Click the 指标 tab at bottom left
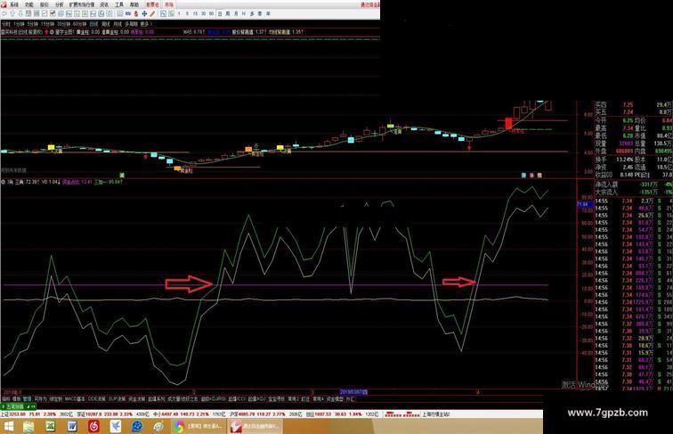Viewport: 673px width, 434px height. 5,398
